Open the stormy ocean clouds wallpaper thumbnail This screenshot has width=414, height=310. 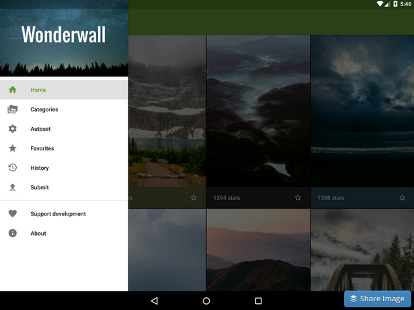(x=362, y=111)
